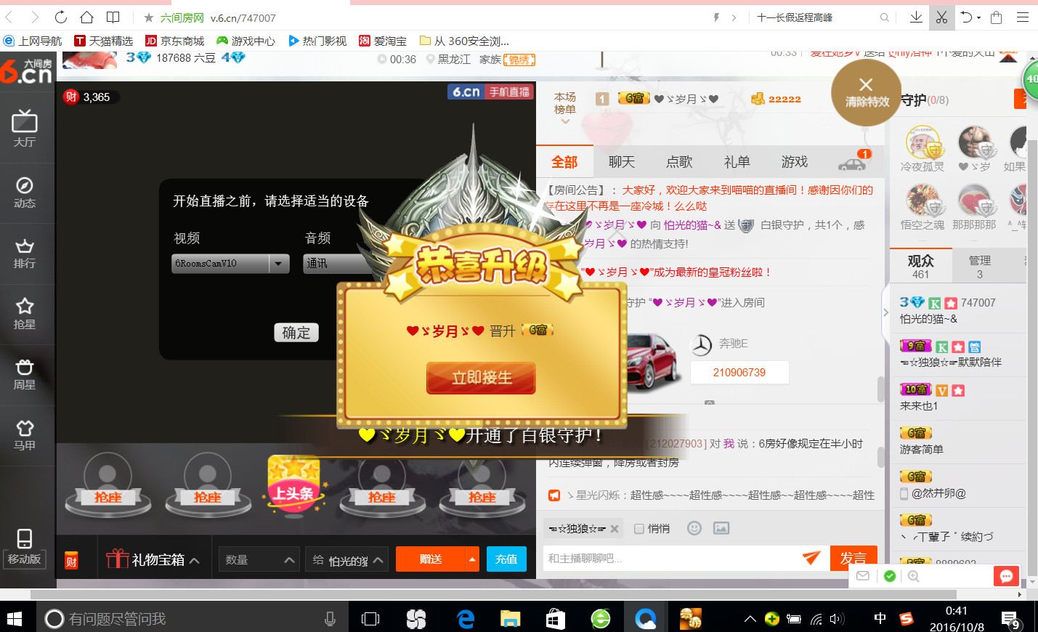
Task: Open the 天猫精选 bookmark
Action: (x=104, y=41)
